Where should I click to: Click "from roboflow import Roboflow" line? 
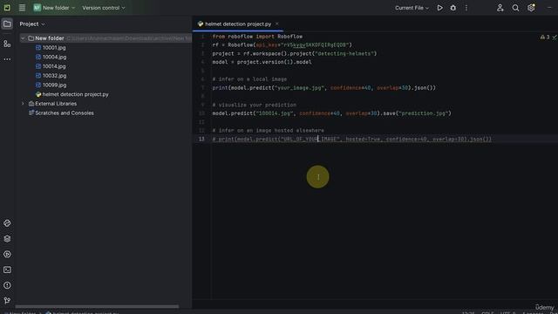(x=257, y=37)
